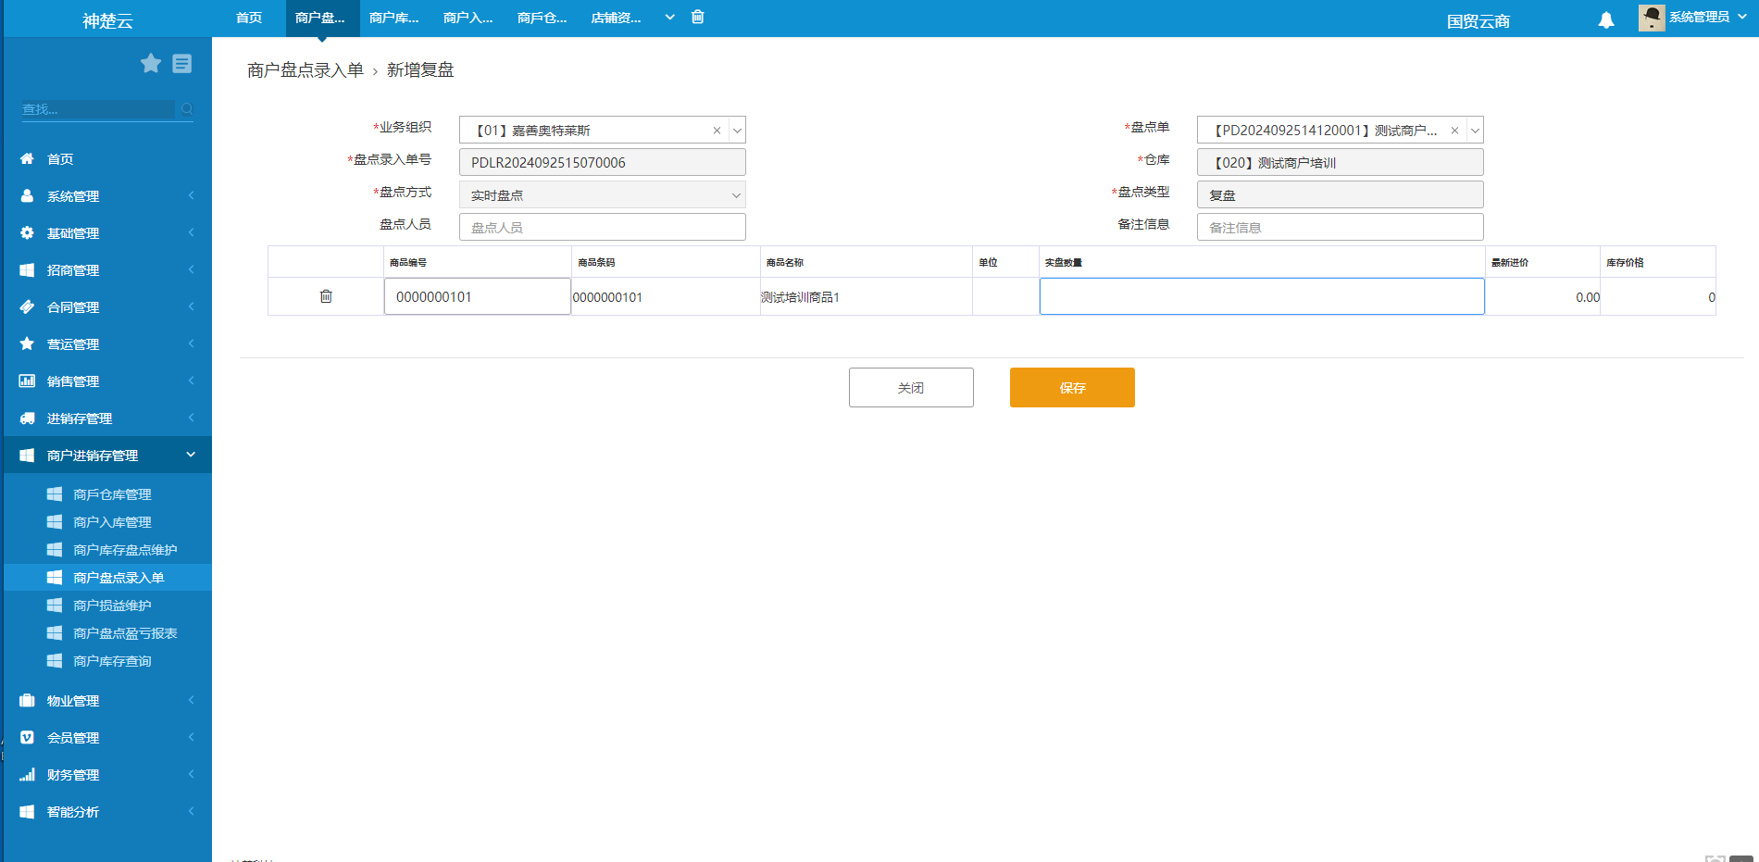
Task: Open 商户仓库管理 in sidebar
Action: pyautogui.click(x=112, y=494)
